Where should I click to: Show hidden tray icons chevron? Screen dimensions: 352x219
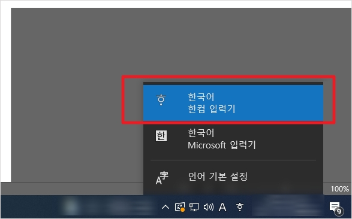[166, 207]
